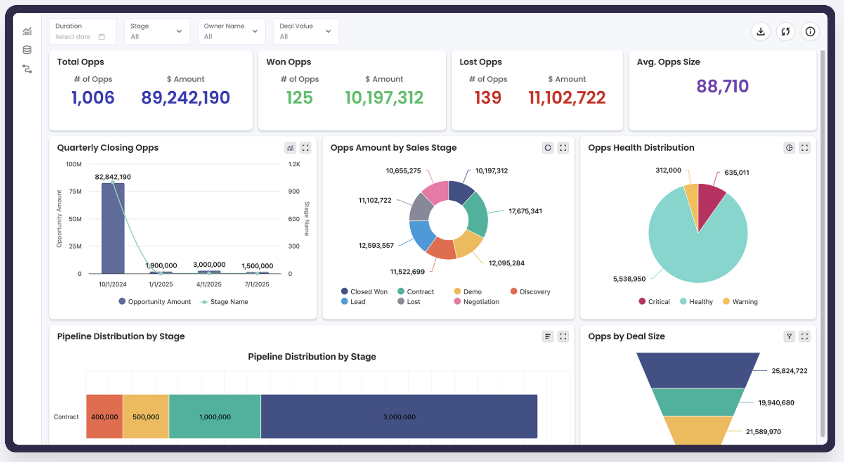The height and width of the screenshot is (462, 844).
Task: Open the analytics chart icon in sidebar
Action: tap(27, 31)
